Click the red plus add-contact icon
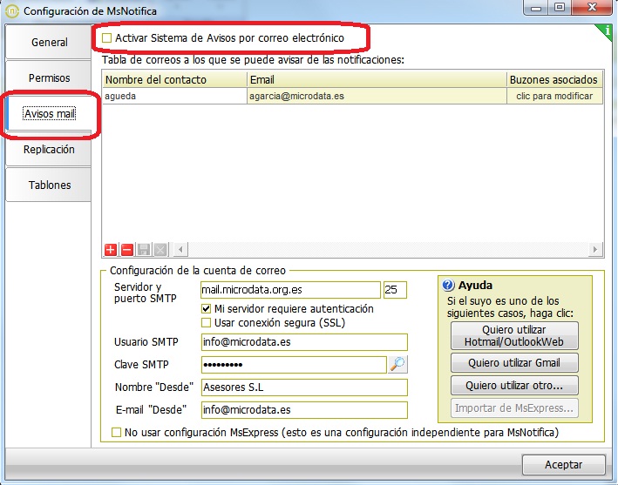The width and height of the screenshot is (618, 485). pos(111,250)
